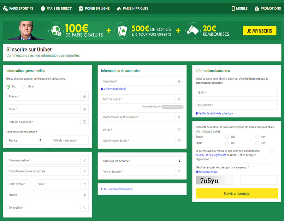This screenshot has width=284, height=221.
Task: Select the Mr. radio button
Action: tap(8, 87)
